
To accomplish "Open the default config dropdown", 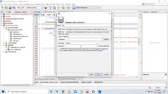I will [42, 8].
